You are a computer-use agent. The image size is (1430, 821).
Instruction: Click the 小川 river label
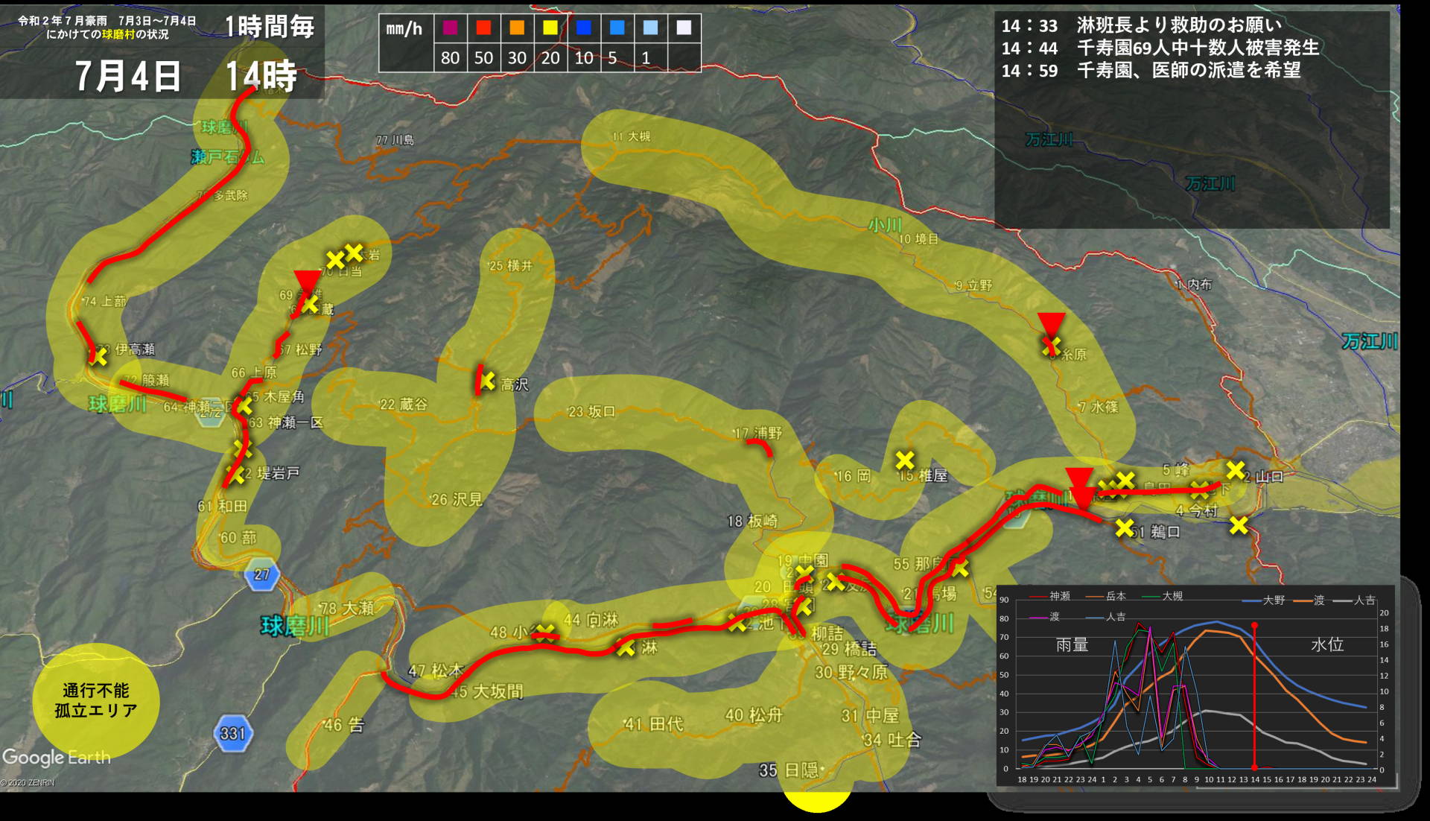886,225
